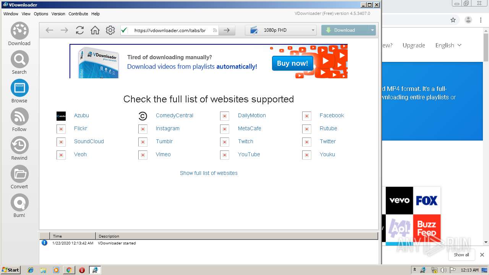Click the Buy now! banner button

click(x=293, y=63)
